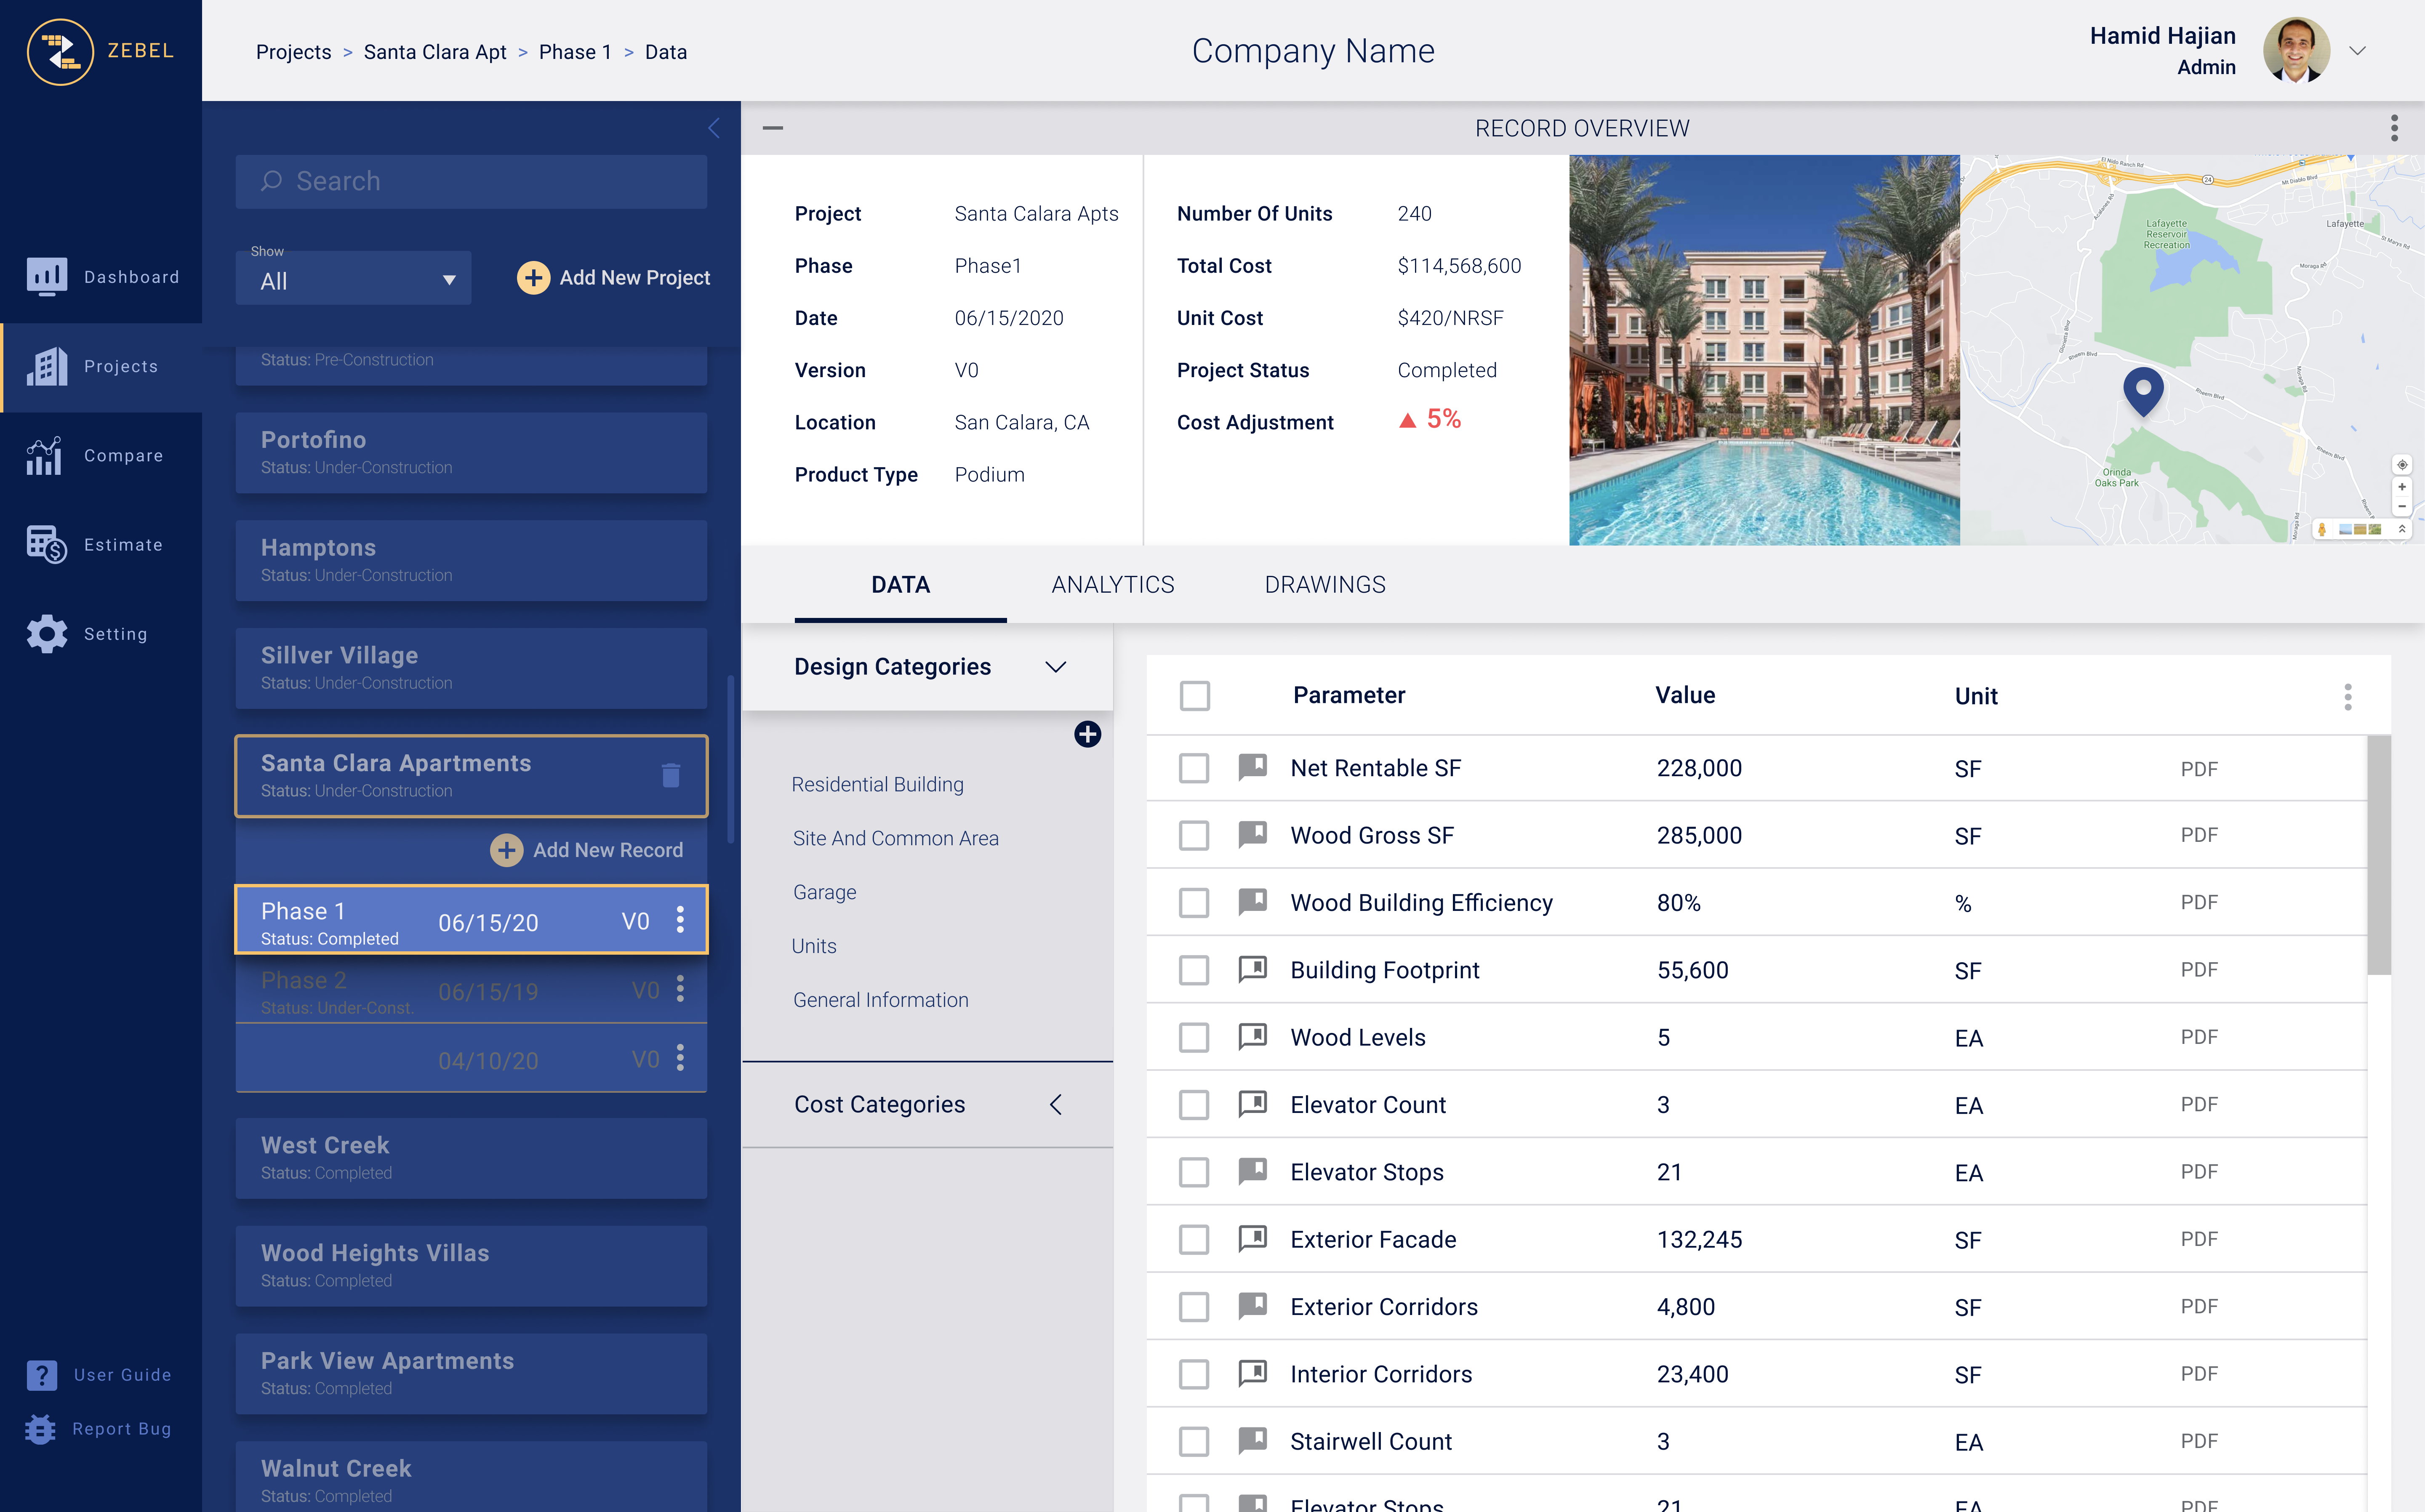
Task: Open comment flag for Net Rentable SF
Action: click(x=1253, y=767)
